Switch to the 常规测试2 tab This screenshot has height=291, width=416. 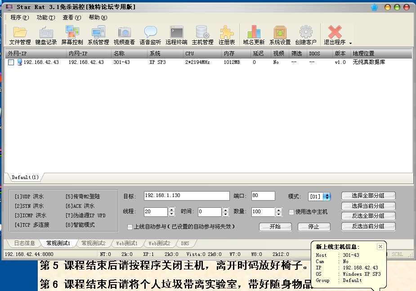[x=94, y=243]
